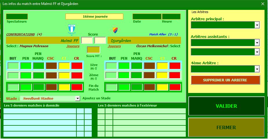Open Joueurs link for Djurgården
Screen dimensions: 268x139
click(x=114, y=46)
